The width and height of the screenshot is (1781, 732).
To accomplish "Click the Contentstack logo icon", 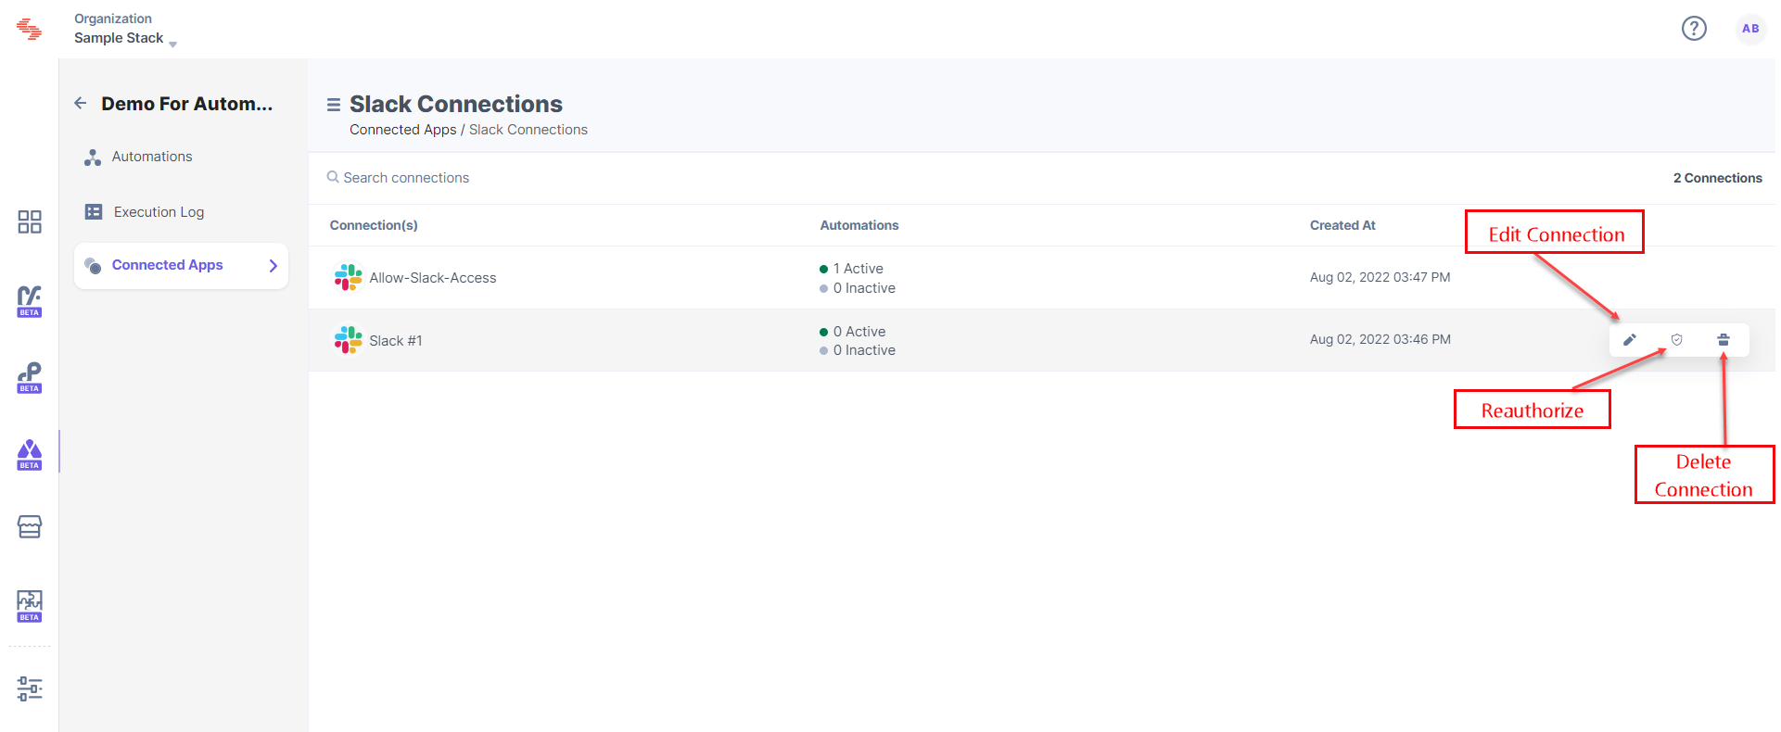I will [x=30, y=29].
